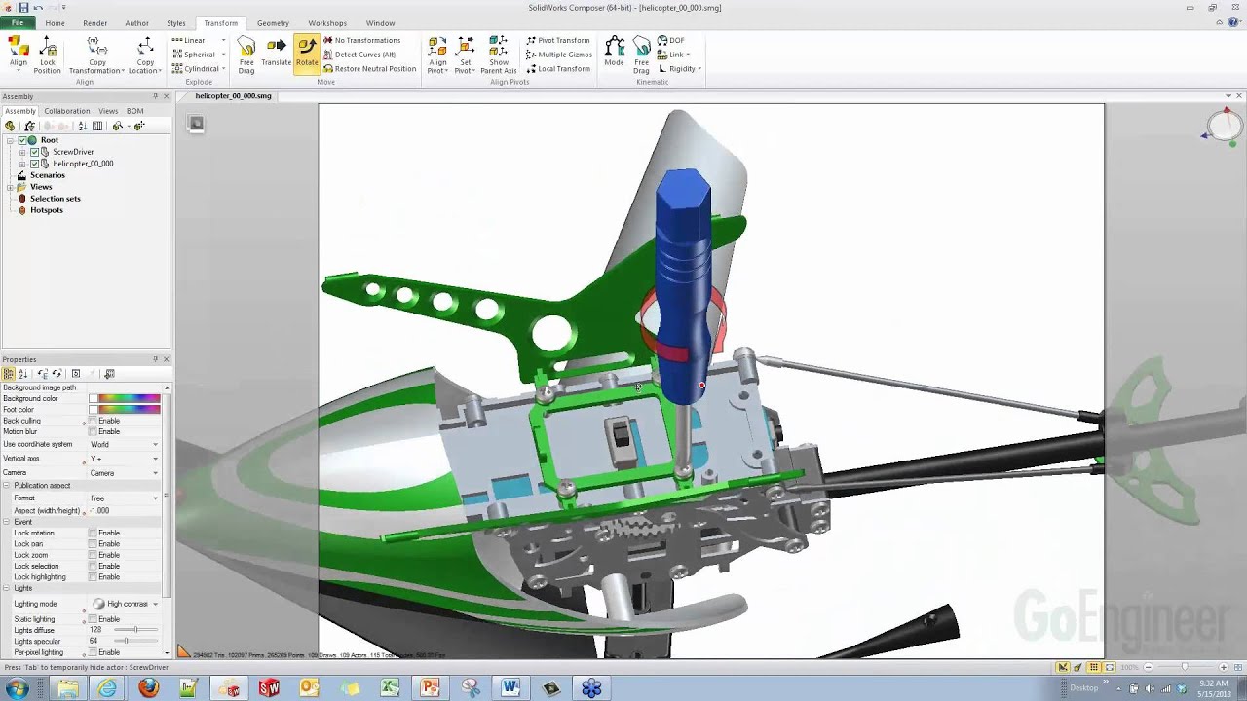
Task: Activate the Translate tool in Move group
Action: [276, 53]
